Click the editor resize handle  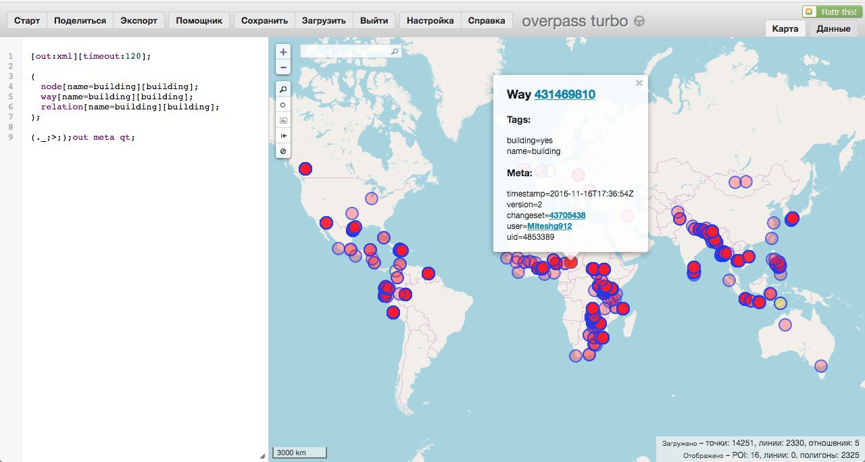(262, 456)
